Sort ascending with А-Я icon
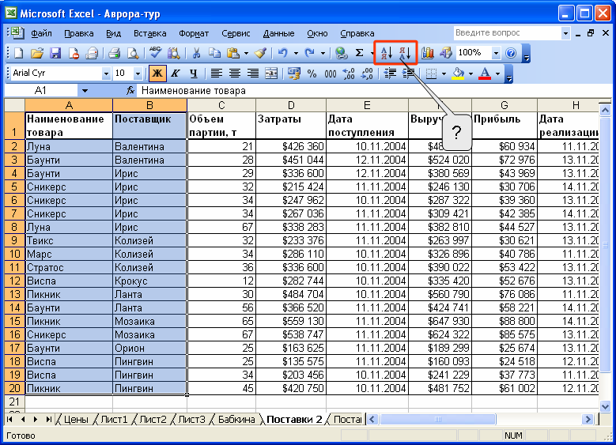Screen dimensions: 616x445 [386, 53]
